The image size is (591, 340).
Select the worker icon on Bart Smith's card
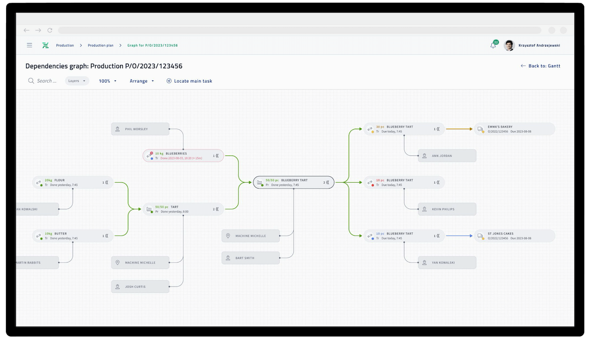(x=228, y=258)
